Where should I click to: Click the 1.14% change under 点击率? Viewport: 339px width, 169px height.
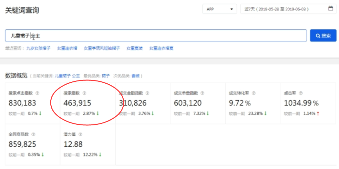(309, 113)
